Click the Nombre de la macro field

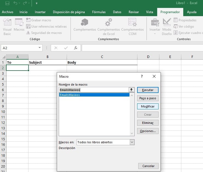tap(93, 90)
